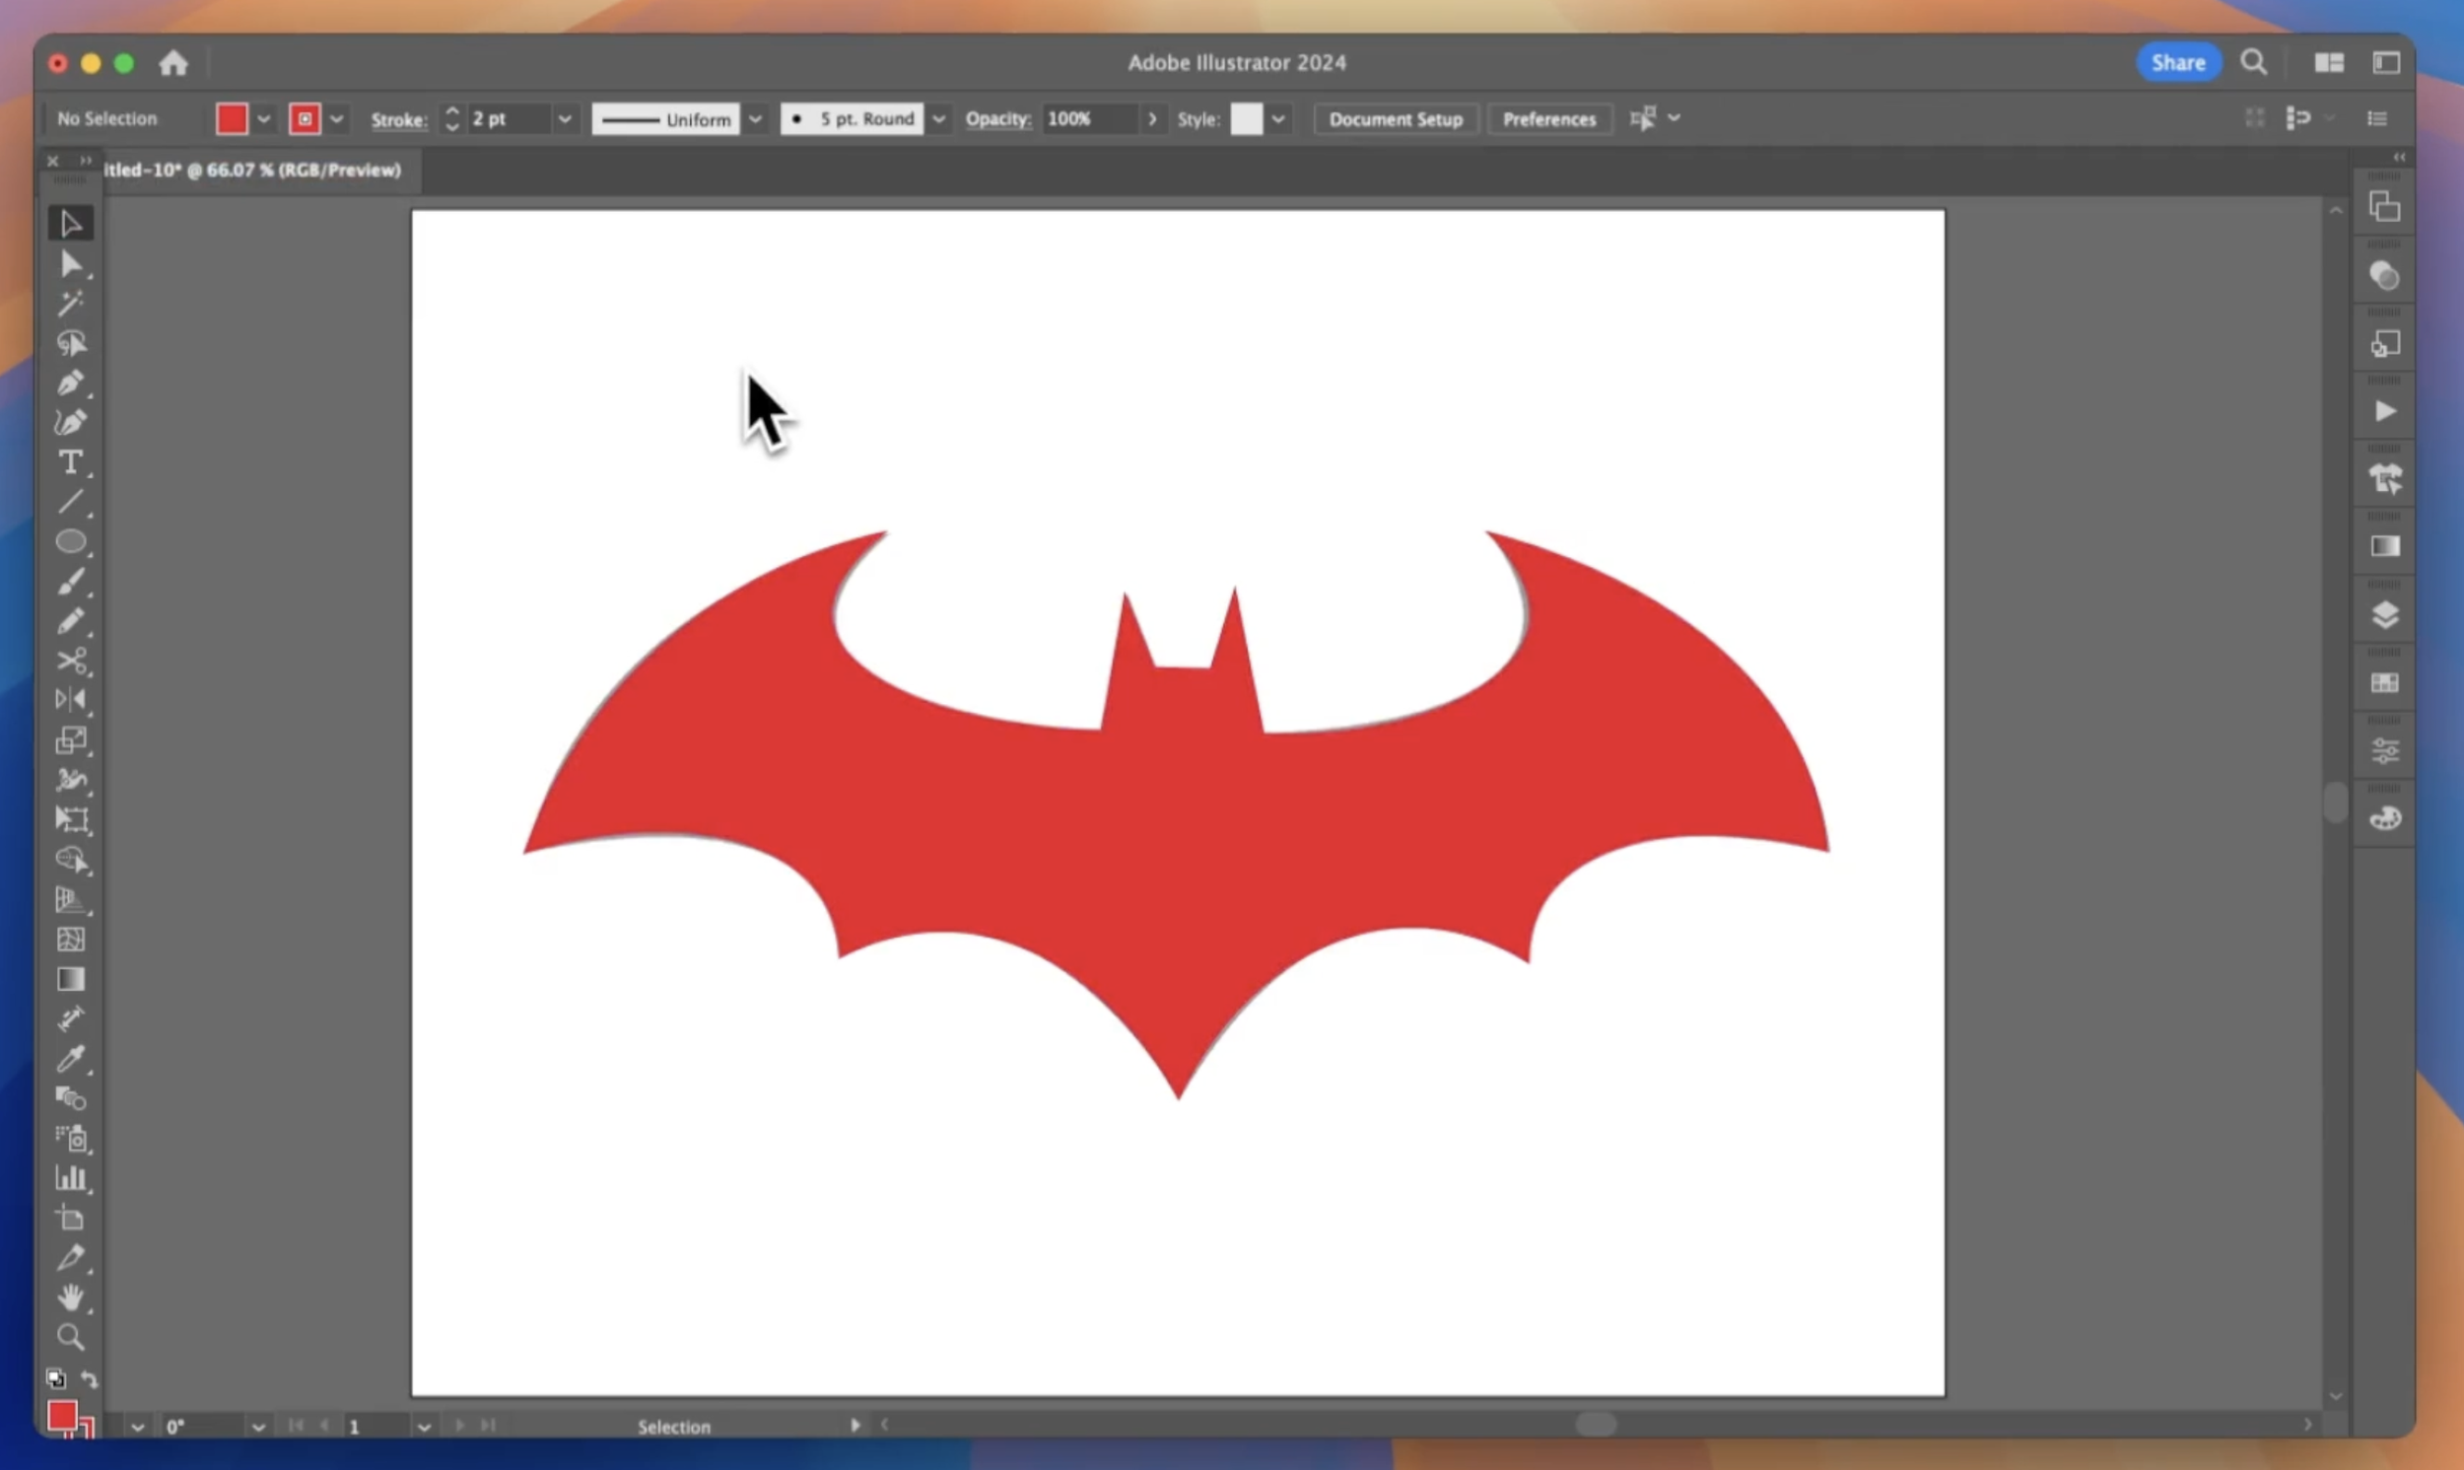Click the red fill swatch in the control bar

click(x=232, y=119)
